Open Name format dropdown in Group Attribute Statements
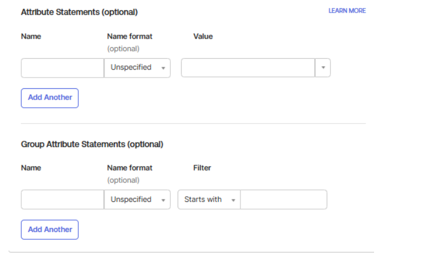Screen dimensions: 422x277 [x=137, y=200]
